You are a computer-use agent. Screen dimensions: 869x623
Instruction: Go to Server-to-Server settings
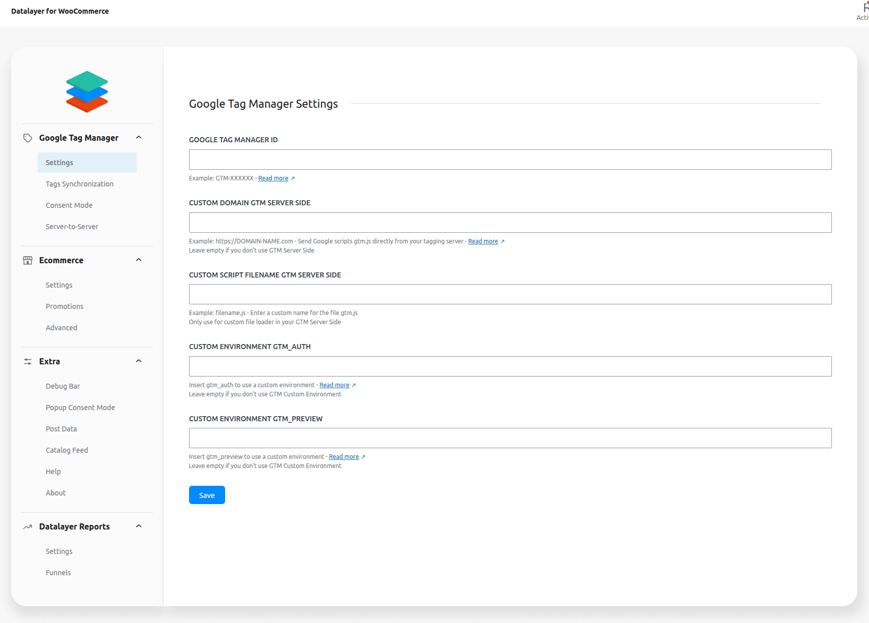(x=72, y=227)
